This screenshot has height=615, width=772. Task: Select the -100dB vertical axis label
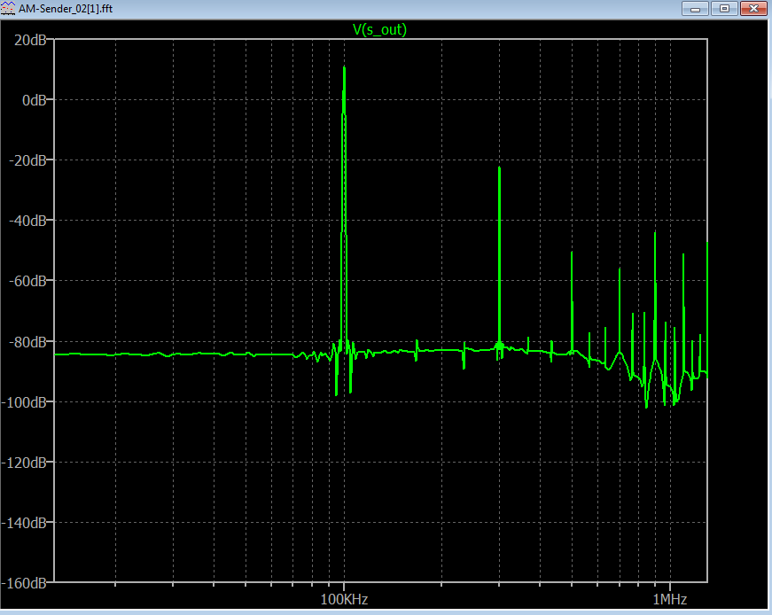(x=25, y=401)
